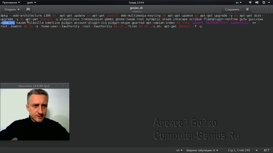Image resolution: width=273 pixels, height=153 pixels.
Task: Open the Ширина табуляции: 8 tab-width selector
Action: 202,150
